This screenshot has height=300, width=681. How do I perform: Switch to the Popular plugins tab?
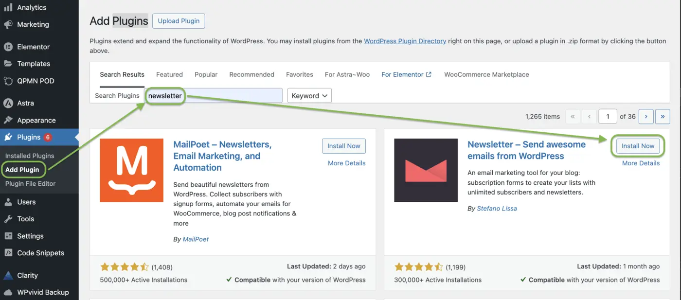(x=206, y=74)
